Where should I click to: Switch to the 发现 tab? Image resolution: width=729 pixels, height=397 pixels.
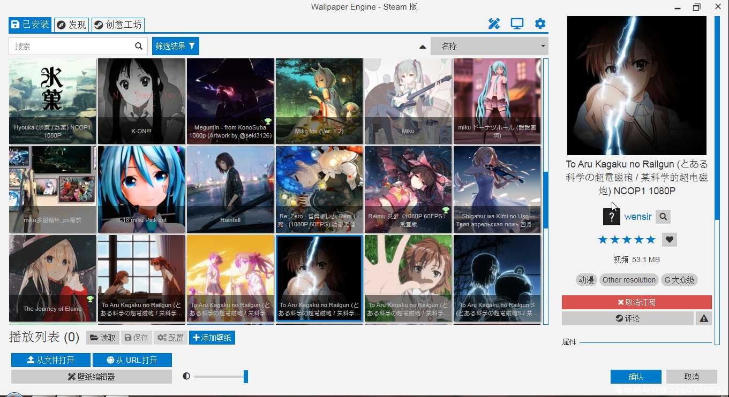[71, 25]
